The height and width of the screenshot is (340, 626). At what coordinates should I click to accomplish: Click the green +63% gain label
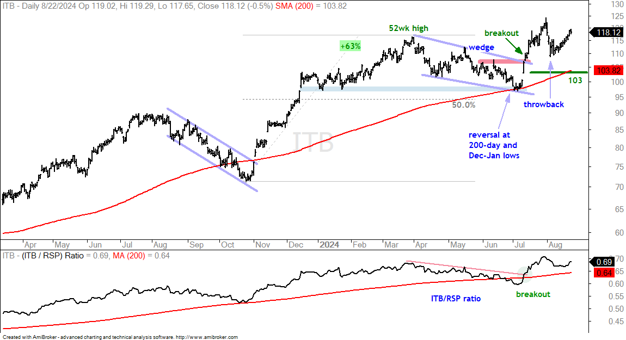[x=350, y=46]
